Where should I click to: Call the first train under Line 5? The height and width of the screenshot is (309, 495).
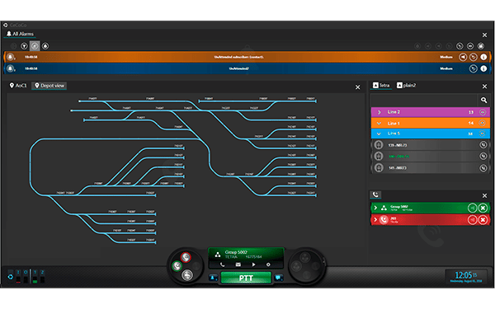tap(483, 145)
